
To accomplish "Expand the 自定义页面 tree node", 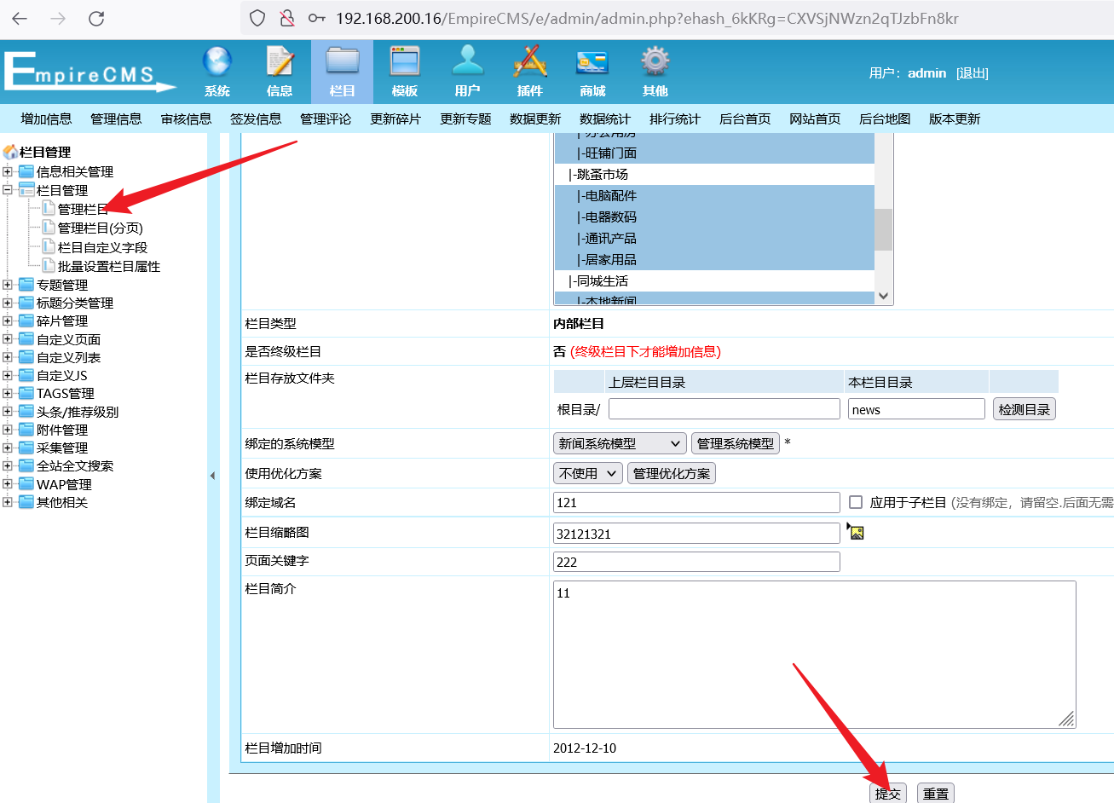I will (8, 339).
